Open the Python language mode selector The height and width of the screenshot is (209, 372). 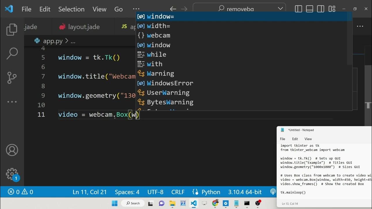click(206, 192)
